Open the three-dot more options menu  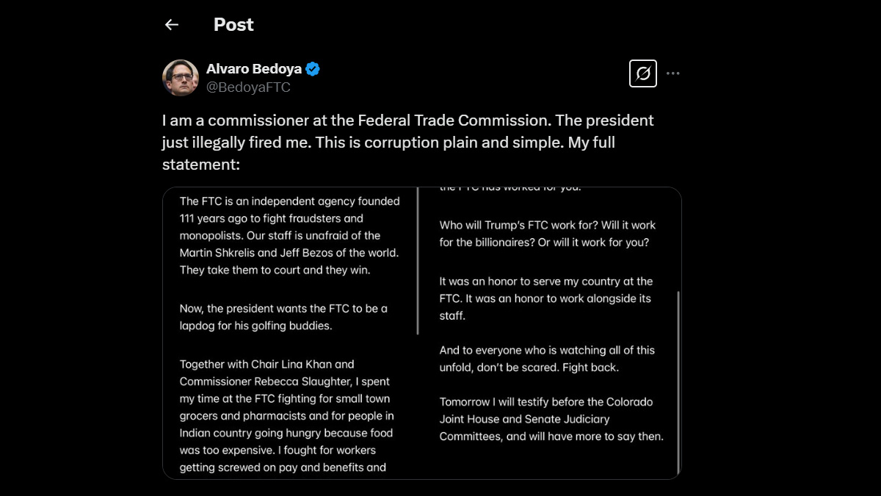click(x=673, y=73)
